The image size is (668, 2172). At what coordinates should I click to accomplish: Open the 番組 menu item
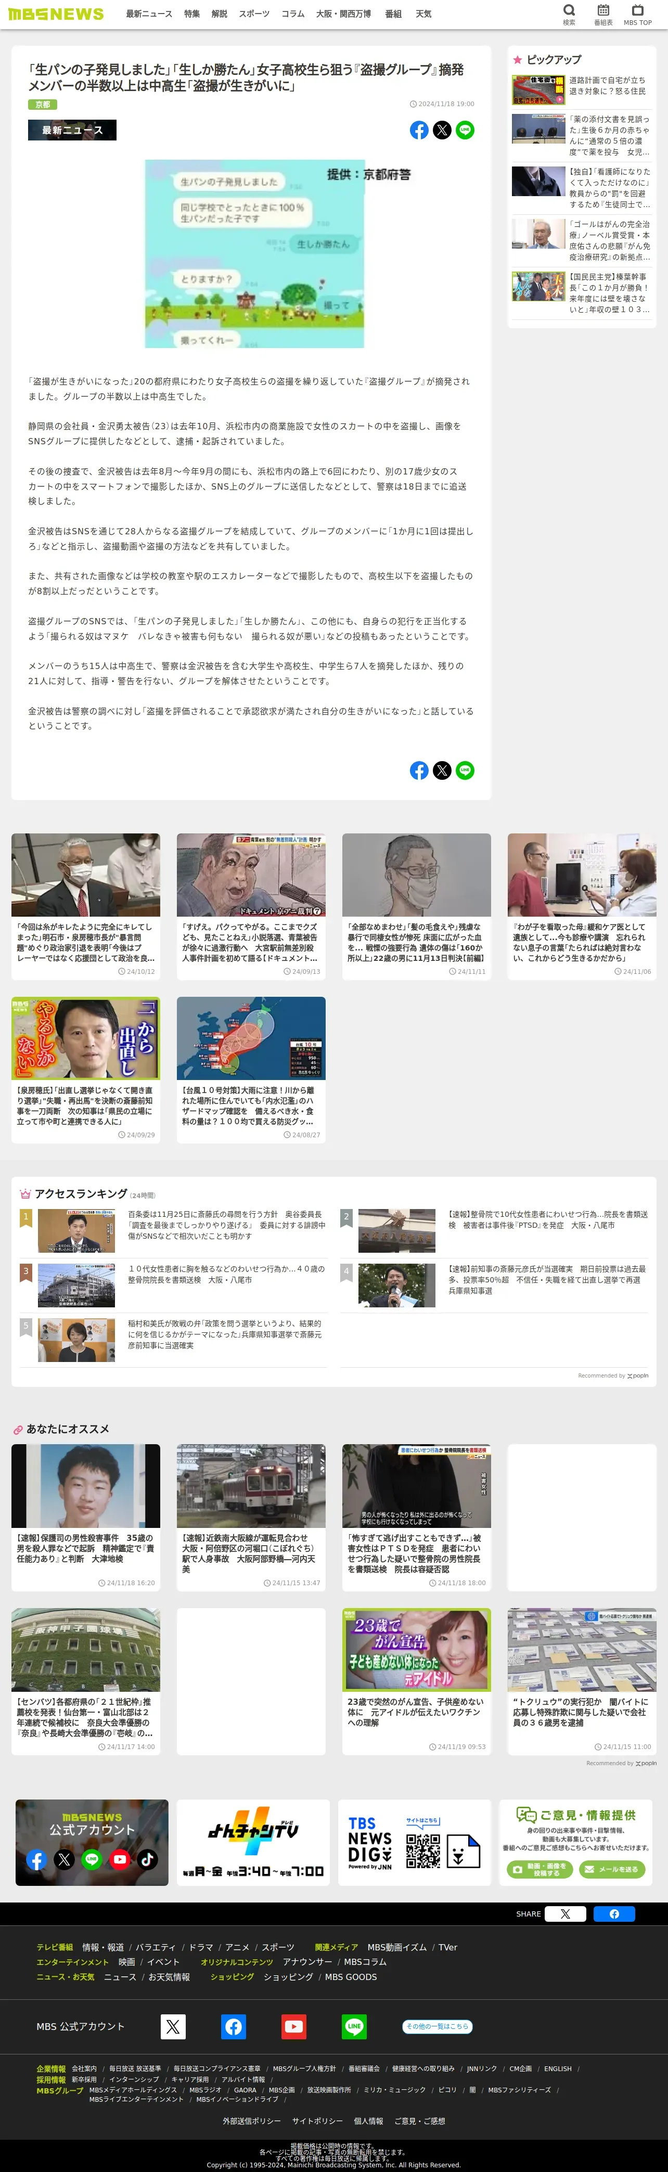(x=393, y=14)
